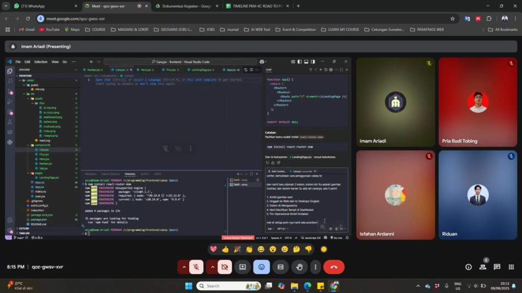Viewport: 522px width, 293px height.
Task: Switch to the WhatsApp browser tab
Action: (x=41, y=6)
